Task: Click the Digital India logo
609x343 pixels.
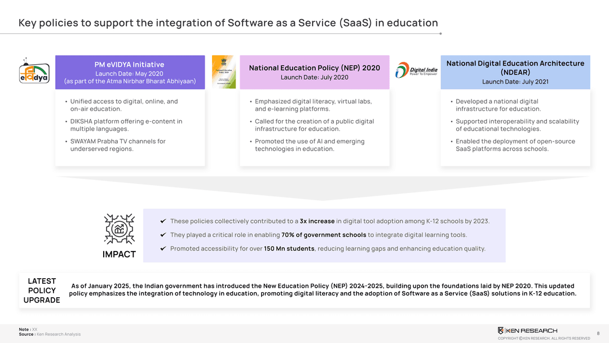Action: [416, 71]
